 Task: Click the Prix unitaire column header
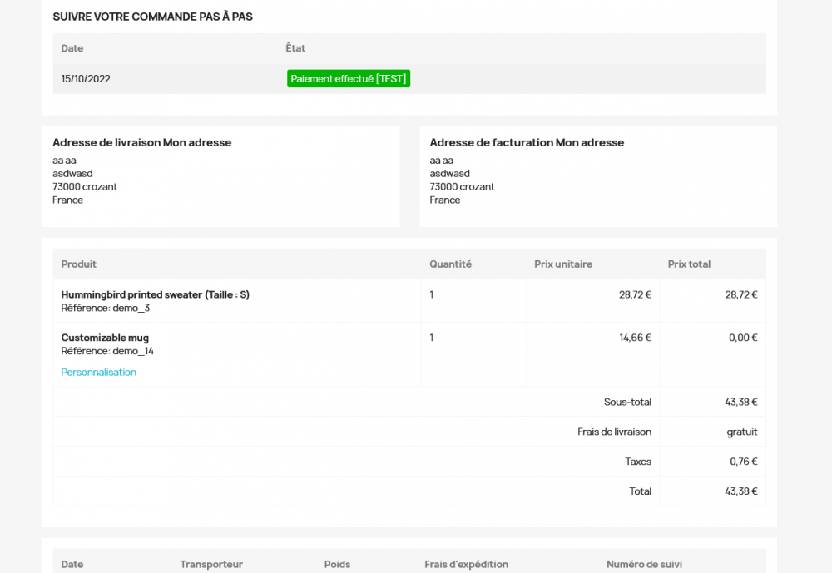563,264
